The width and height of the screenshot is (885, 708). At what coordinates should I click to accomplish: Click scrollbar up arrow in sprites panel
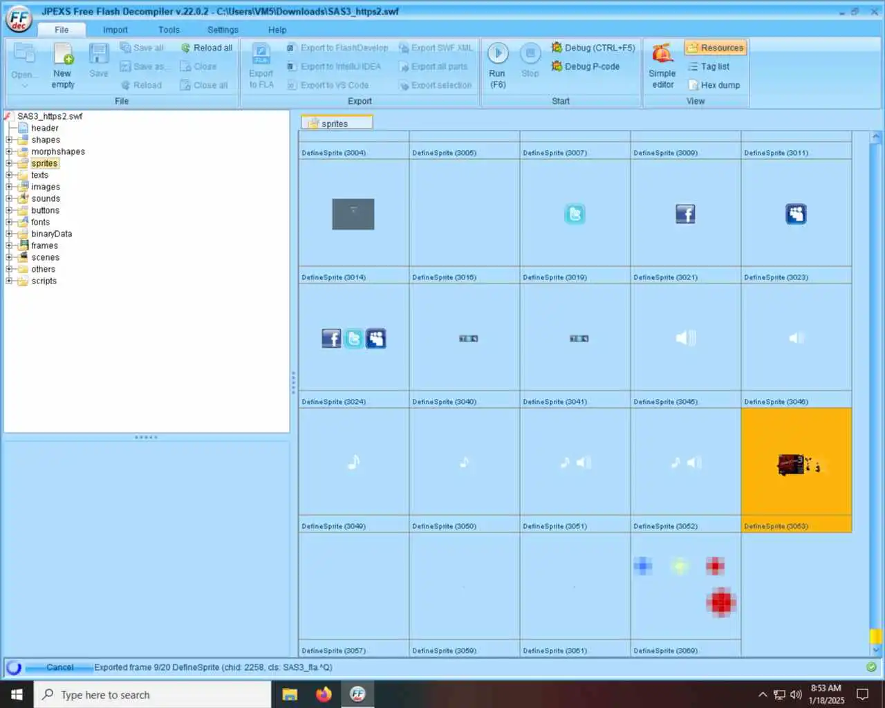[875, 137]
